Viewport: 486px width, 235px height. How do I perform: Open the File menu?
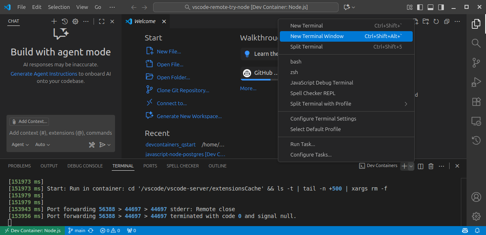pyautogui.click(x=21, y=7)
